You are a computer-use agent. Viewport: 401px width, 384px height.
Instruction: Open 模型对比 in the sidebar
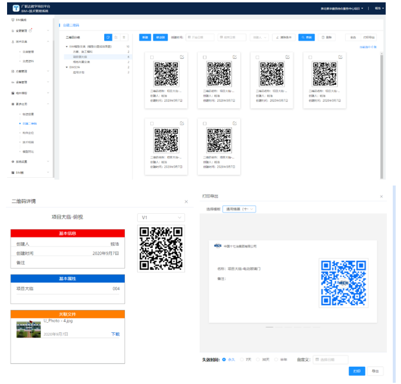click(28, 151)
